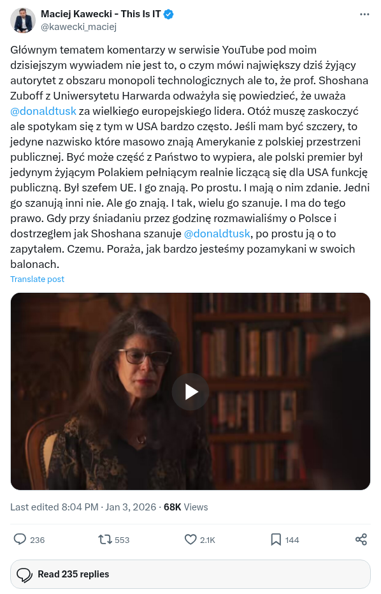Click Translate post
This screenshot has width=381, height=594.
click(37, 279)
